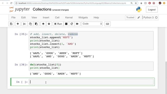Move selected cell down arrow
The height and width of the screenshot is (94, 167).
(x=49, y=24)
